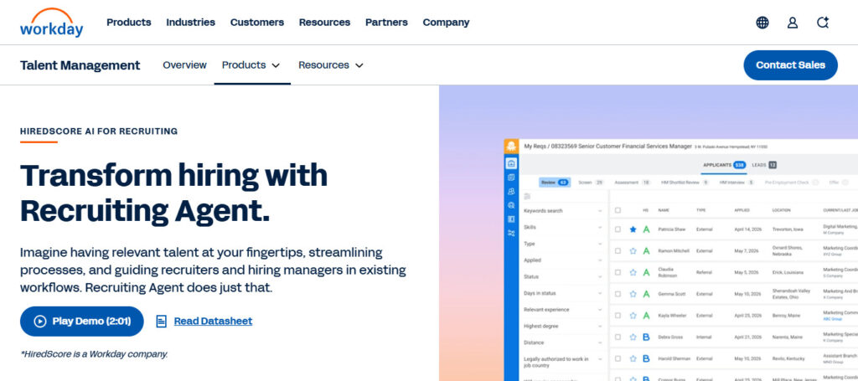The height and width of the screenshot is (381, 858).
Task: Click the green A grade for Kayla Wheeler
Action: pyautogui.click(x=646, y=316)
